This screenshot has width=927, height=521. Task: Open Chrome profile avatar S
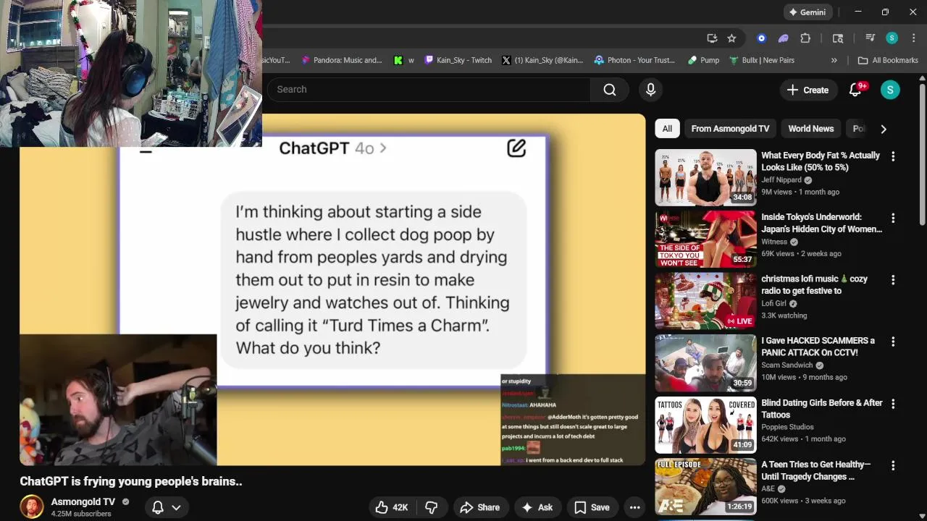pyautogui.click(x=892, y=38)
